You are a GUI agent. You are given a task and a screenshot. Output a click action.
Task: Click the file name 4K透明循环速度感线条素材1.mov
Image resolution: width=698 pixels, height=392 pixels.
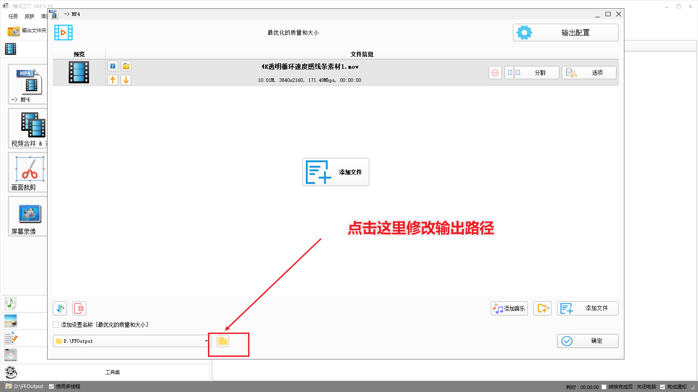coord(310,67)
